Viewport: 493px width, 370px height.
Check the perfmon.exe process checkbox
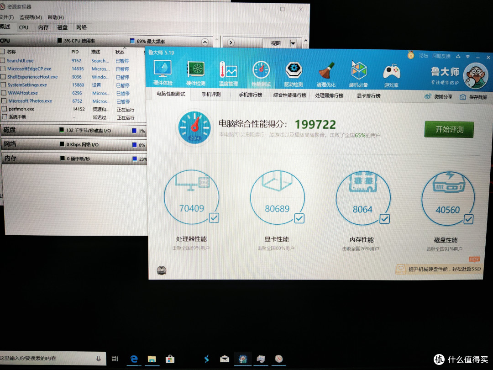[4, 109]
